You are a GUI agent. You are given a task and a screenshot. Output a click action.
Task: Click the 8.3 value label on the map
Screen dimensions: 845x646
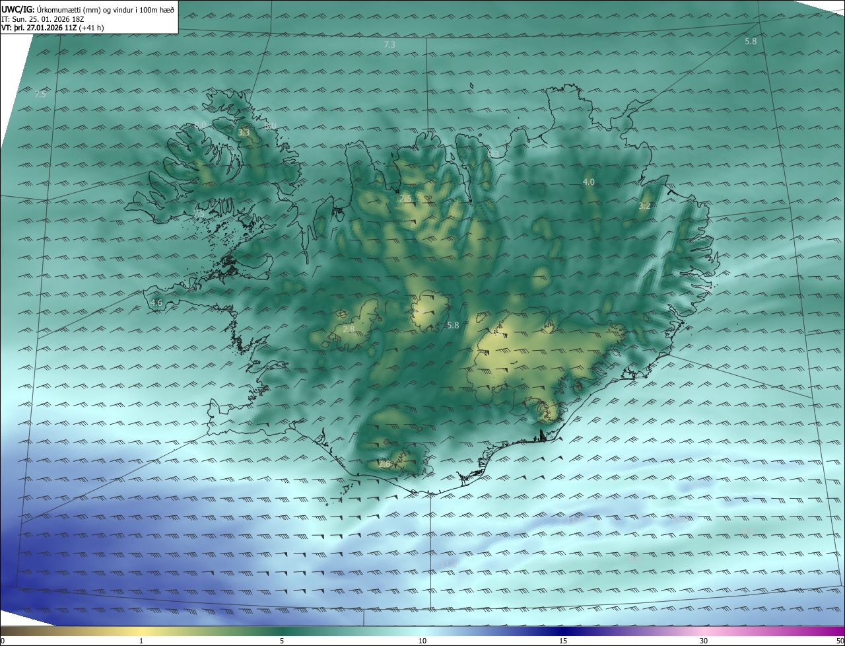pyautogui.click(x=493, y=154)
